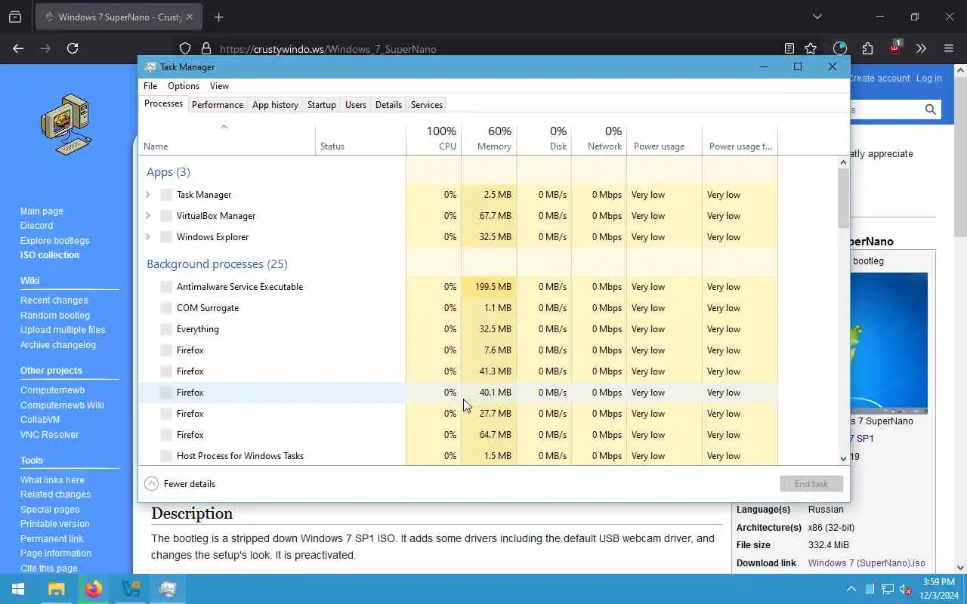Click the Firefox back arrow button
Screen dimensions: 967x604
point(18,48)
